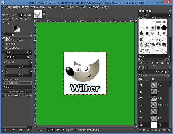Click the Wilber image tab thumbnail

point(38,14)
